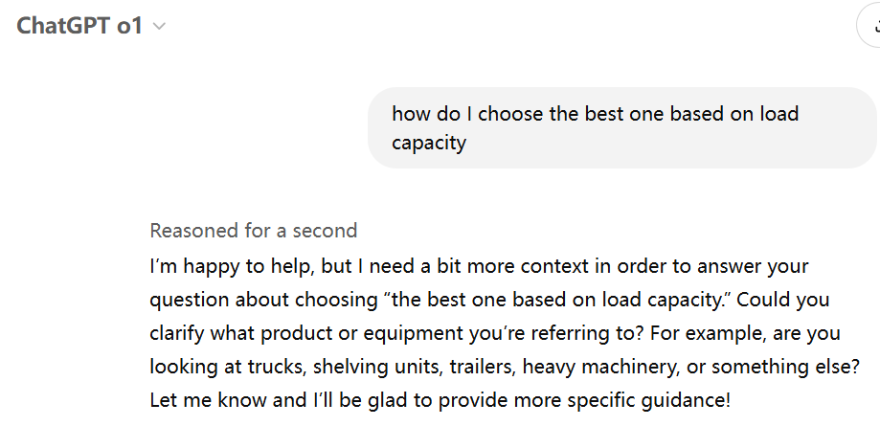This screenshot has height=426, width=880.
Task: Click the word 'capacity' in user message
Action: pyautogui.click(x=428, y=144)
